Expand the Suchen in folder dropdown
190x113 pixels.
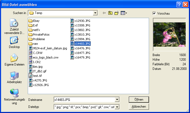click(x=95, y=13)
